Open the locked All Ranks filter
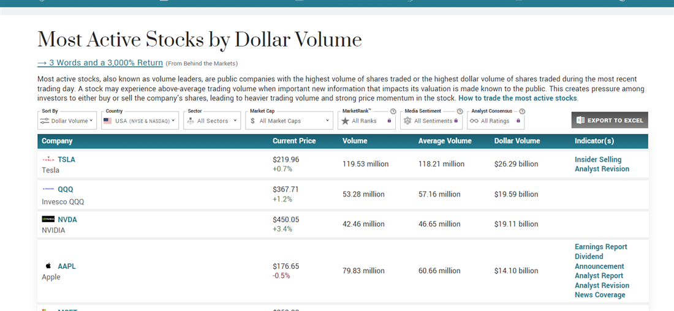 click(x=365, y=121)
